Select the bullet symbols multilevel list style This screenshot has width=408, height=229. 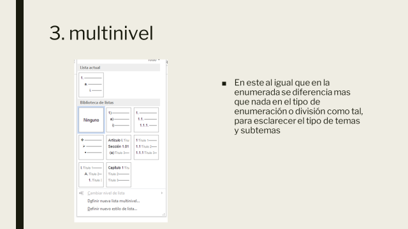pos(91,147)
